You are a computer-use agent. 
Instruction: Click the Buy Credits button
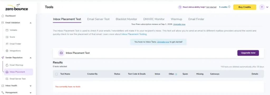tap(244, 7)
